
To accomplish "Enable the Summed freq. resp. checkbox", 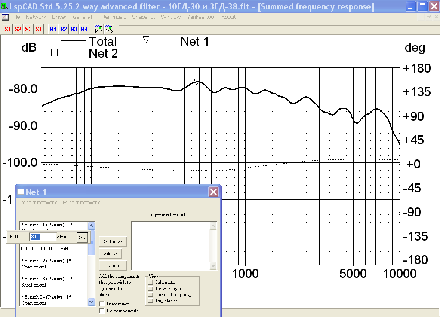I will [x=151, y=294].
